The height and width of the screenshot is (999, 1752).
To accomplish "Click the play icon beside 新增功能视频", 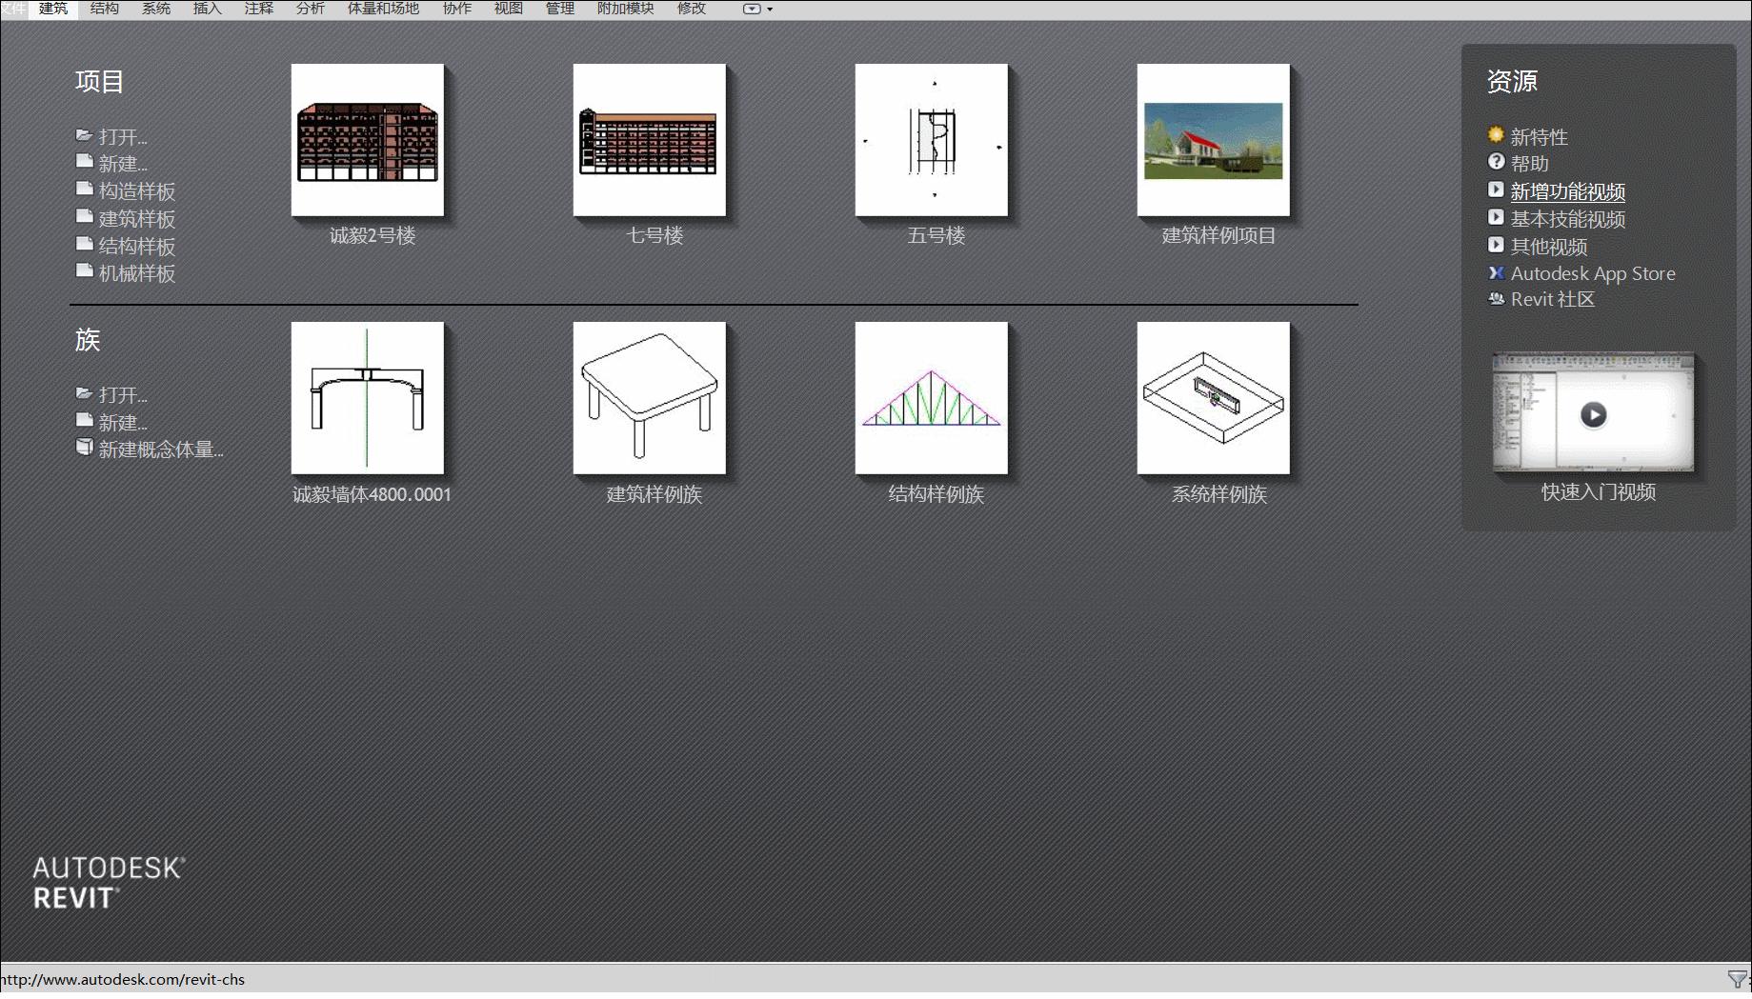I will pyautogui.click(x=1496, y=190).
